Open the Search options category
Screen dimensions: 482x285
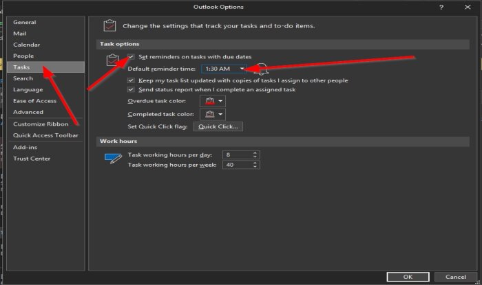[23, 78]
